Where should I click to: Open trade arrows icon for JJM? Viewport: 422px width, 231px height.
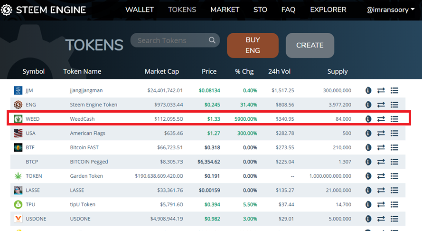(381, 91)
